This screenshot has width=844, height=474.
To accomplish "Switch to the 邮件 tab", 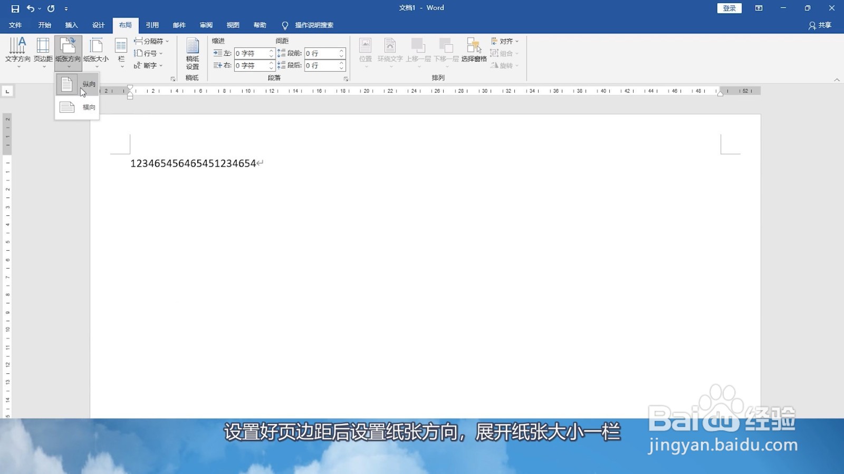I will pos(179,25).
